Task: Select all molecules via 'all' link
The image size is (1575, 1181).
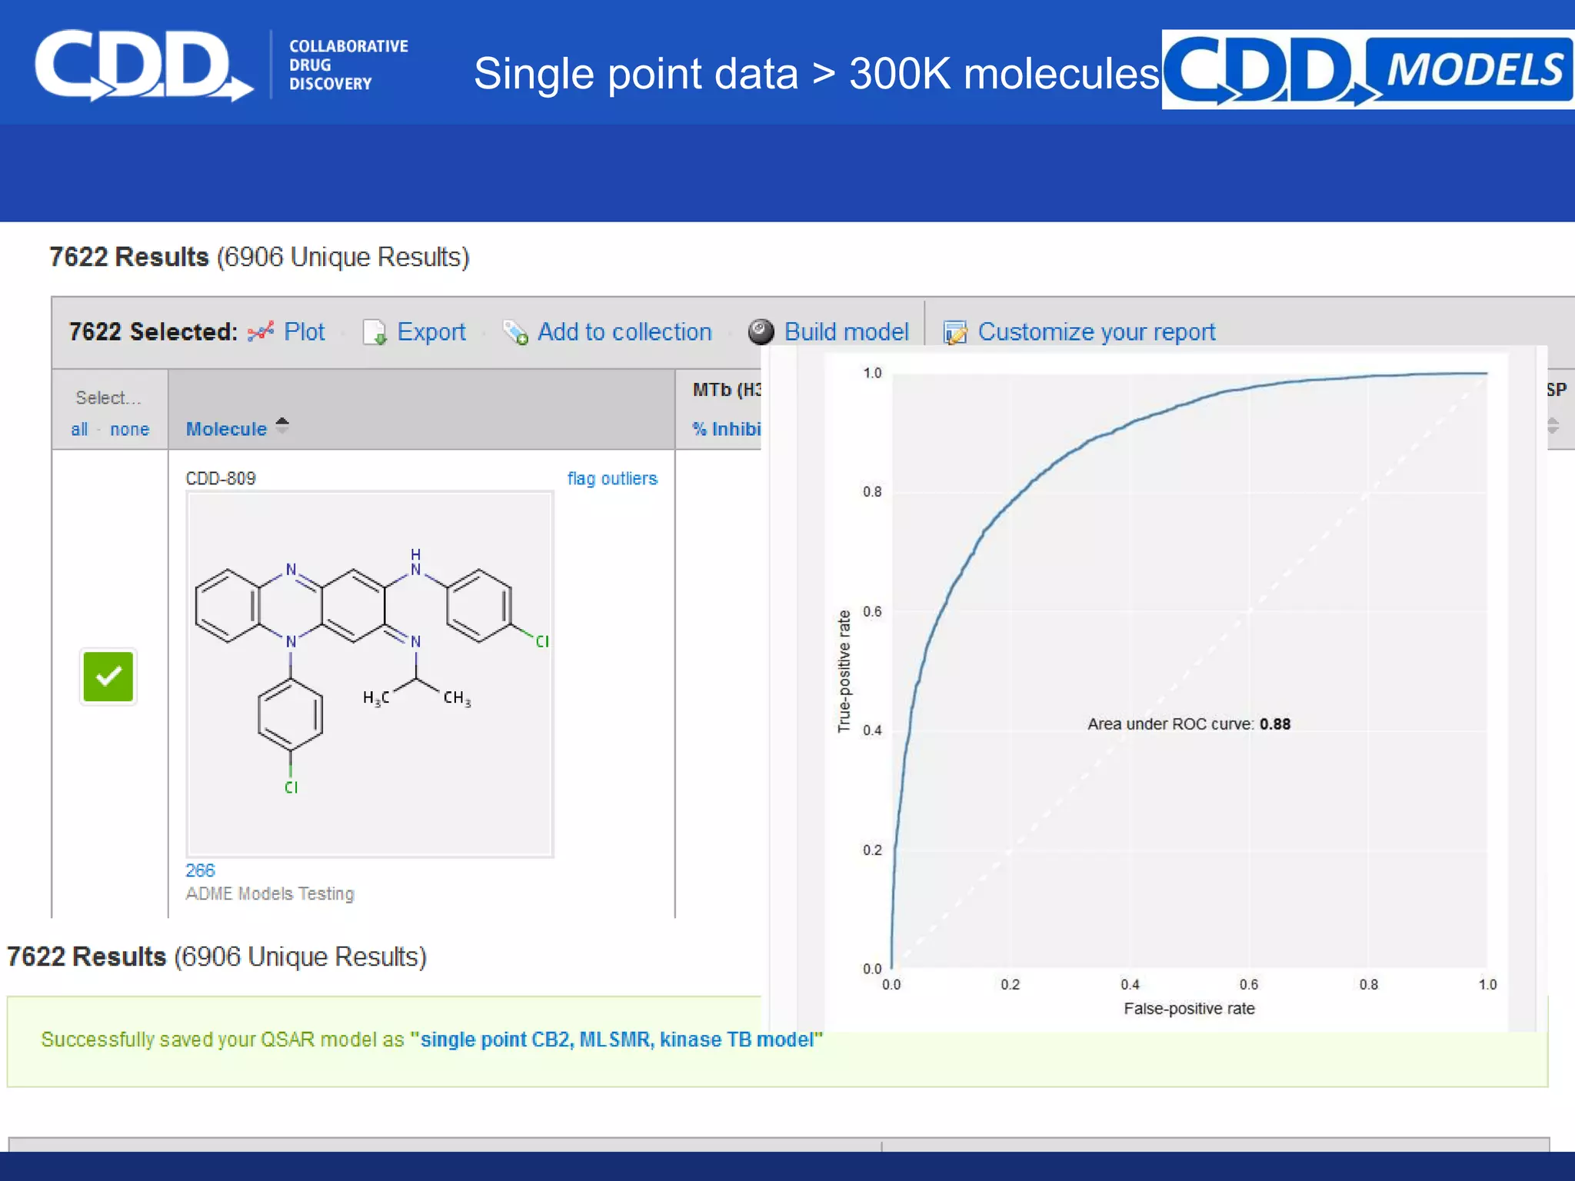Action: 79,429
